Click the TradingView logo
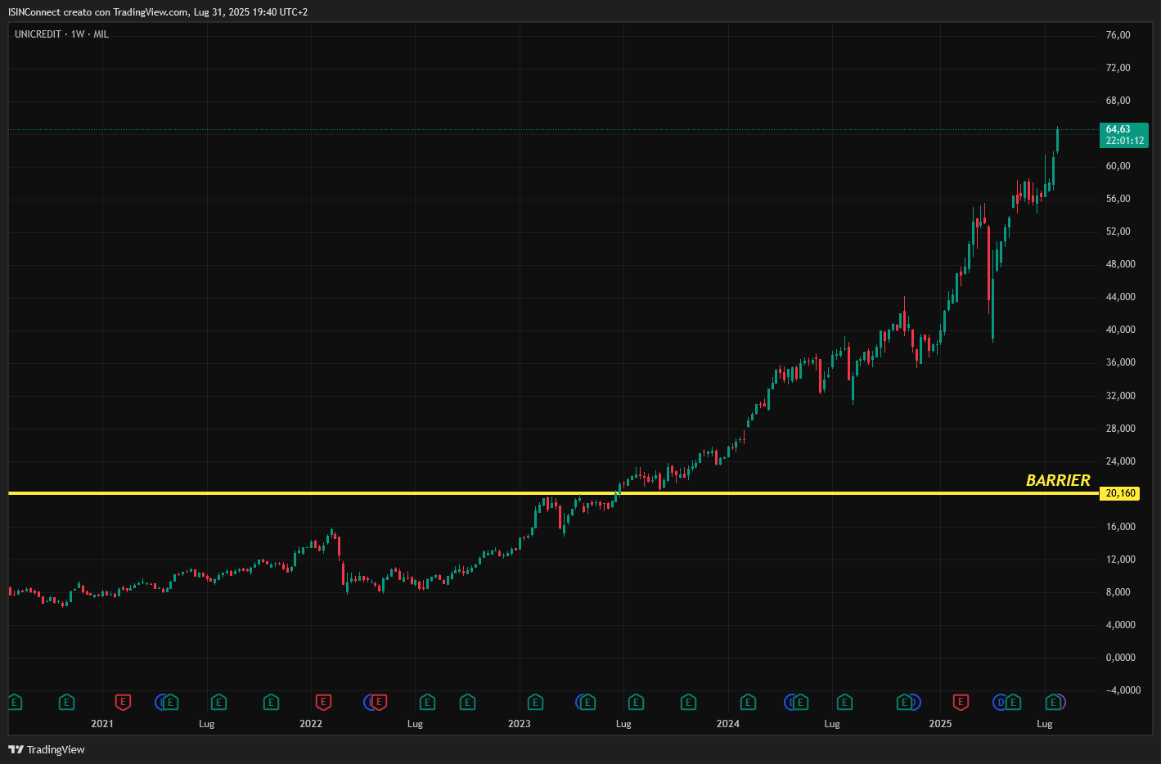Viewport: 1161px width, 764px height. click(47, 749)
